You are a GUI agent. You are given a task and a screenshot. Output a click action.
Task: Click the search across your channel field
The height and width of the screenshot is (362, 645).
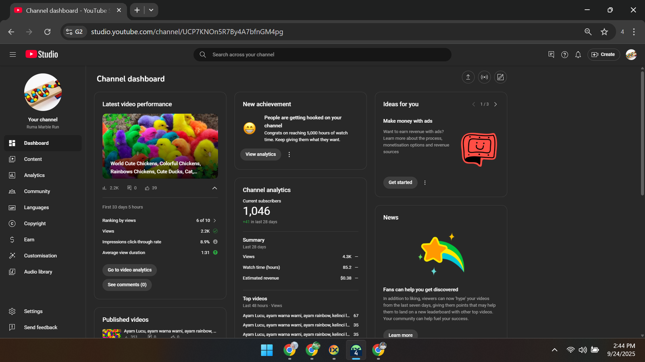pyautogui.click(x=322, y=55)
